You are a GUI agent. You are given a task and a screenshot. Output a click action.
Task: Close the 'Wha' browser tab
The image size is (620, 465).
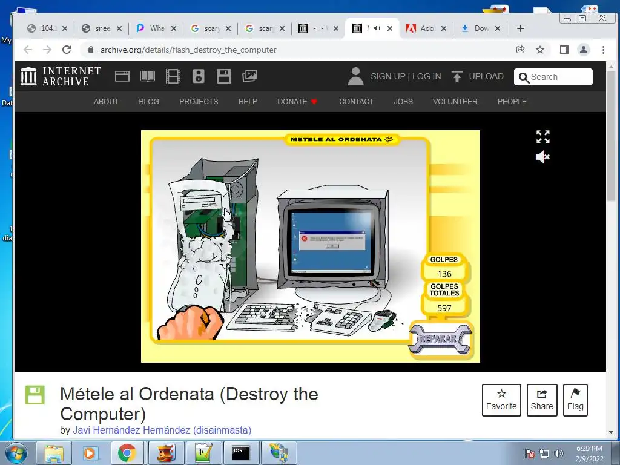tap(174, 28)
